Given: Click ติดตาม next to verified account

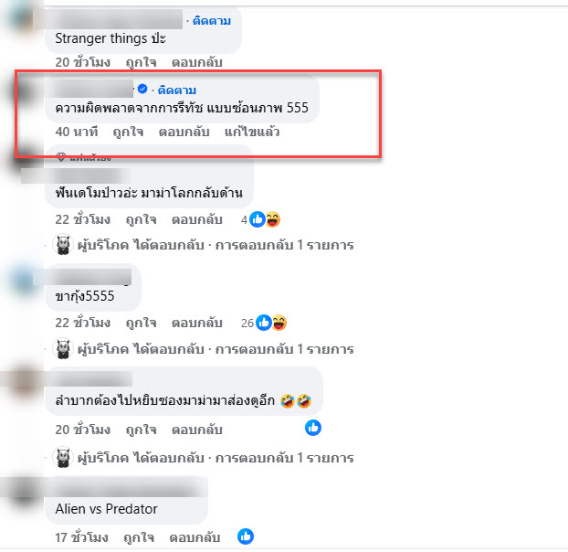Looking at the screenshot, I should pyautogui.click(x=177, y=90).
